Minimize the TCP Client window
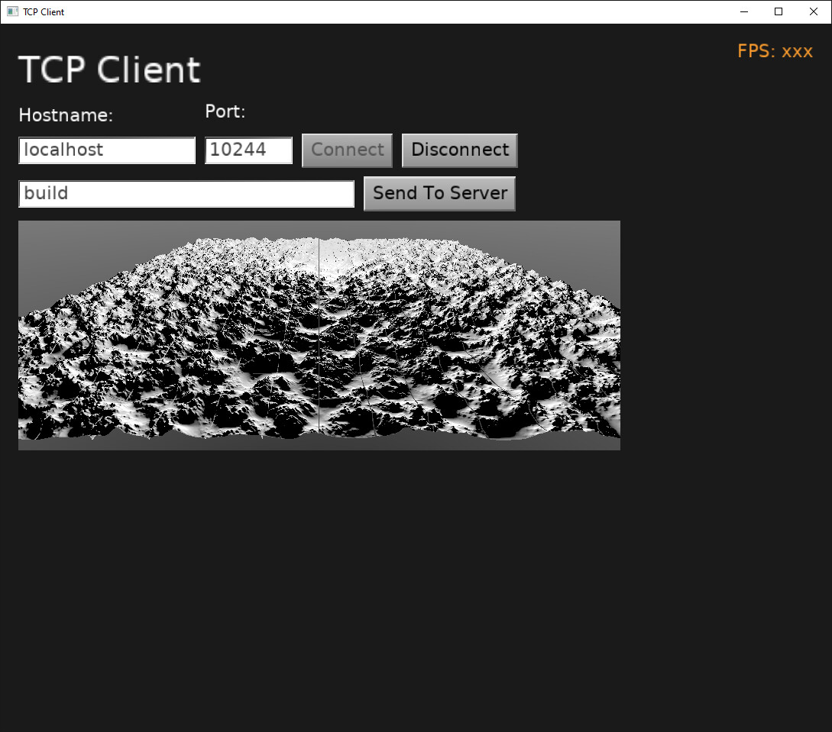Image resolution: width=832 pixels, height=732 pixels. pyautogui.click(x=743, y=11)
